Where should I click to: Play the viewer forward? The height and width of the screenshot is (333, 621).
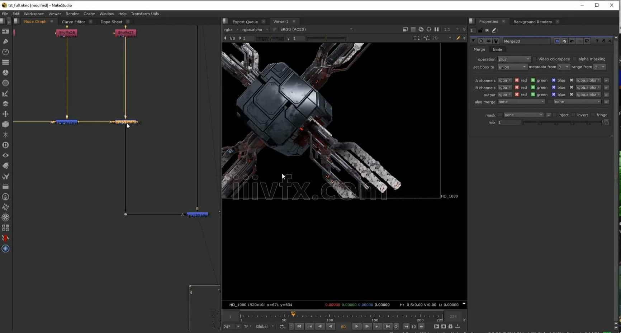pos(356,326)
